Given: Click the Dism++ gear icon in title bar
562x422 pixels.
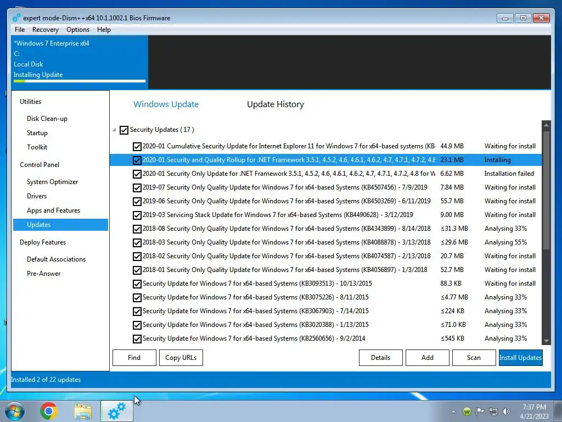Looking at the screenshot, I should pos(16,18).
